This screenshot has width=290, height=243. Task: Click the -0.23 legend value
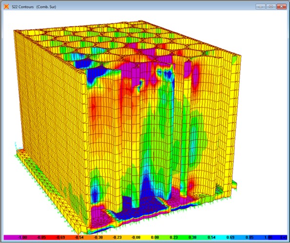(x=117, y=237)
